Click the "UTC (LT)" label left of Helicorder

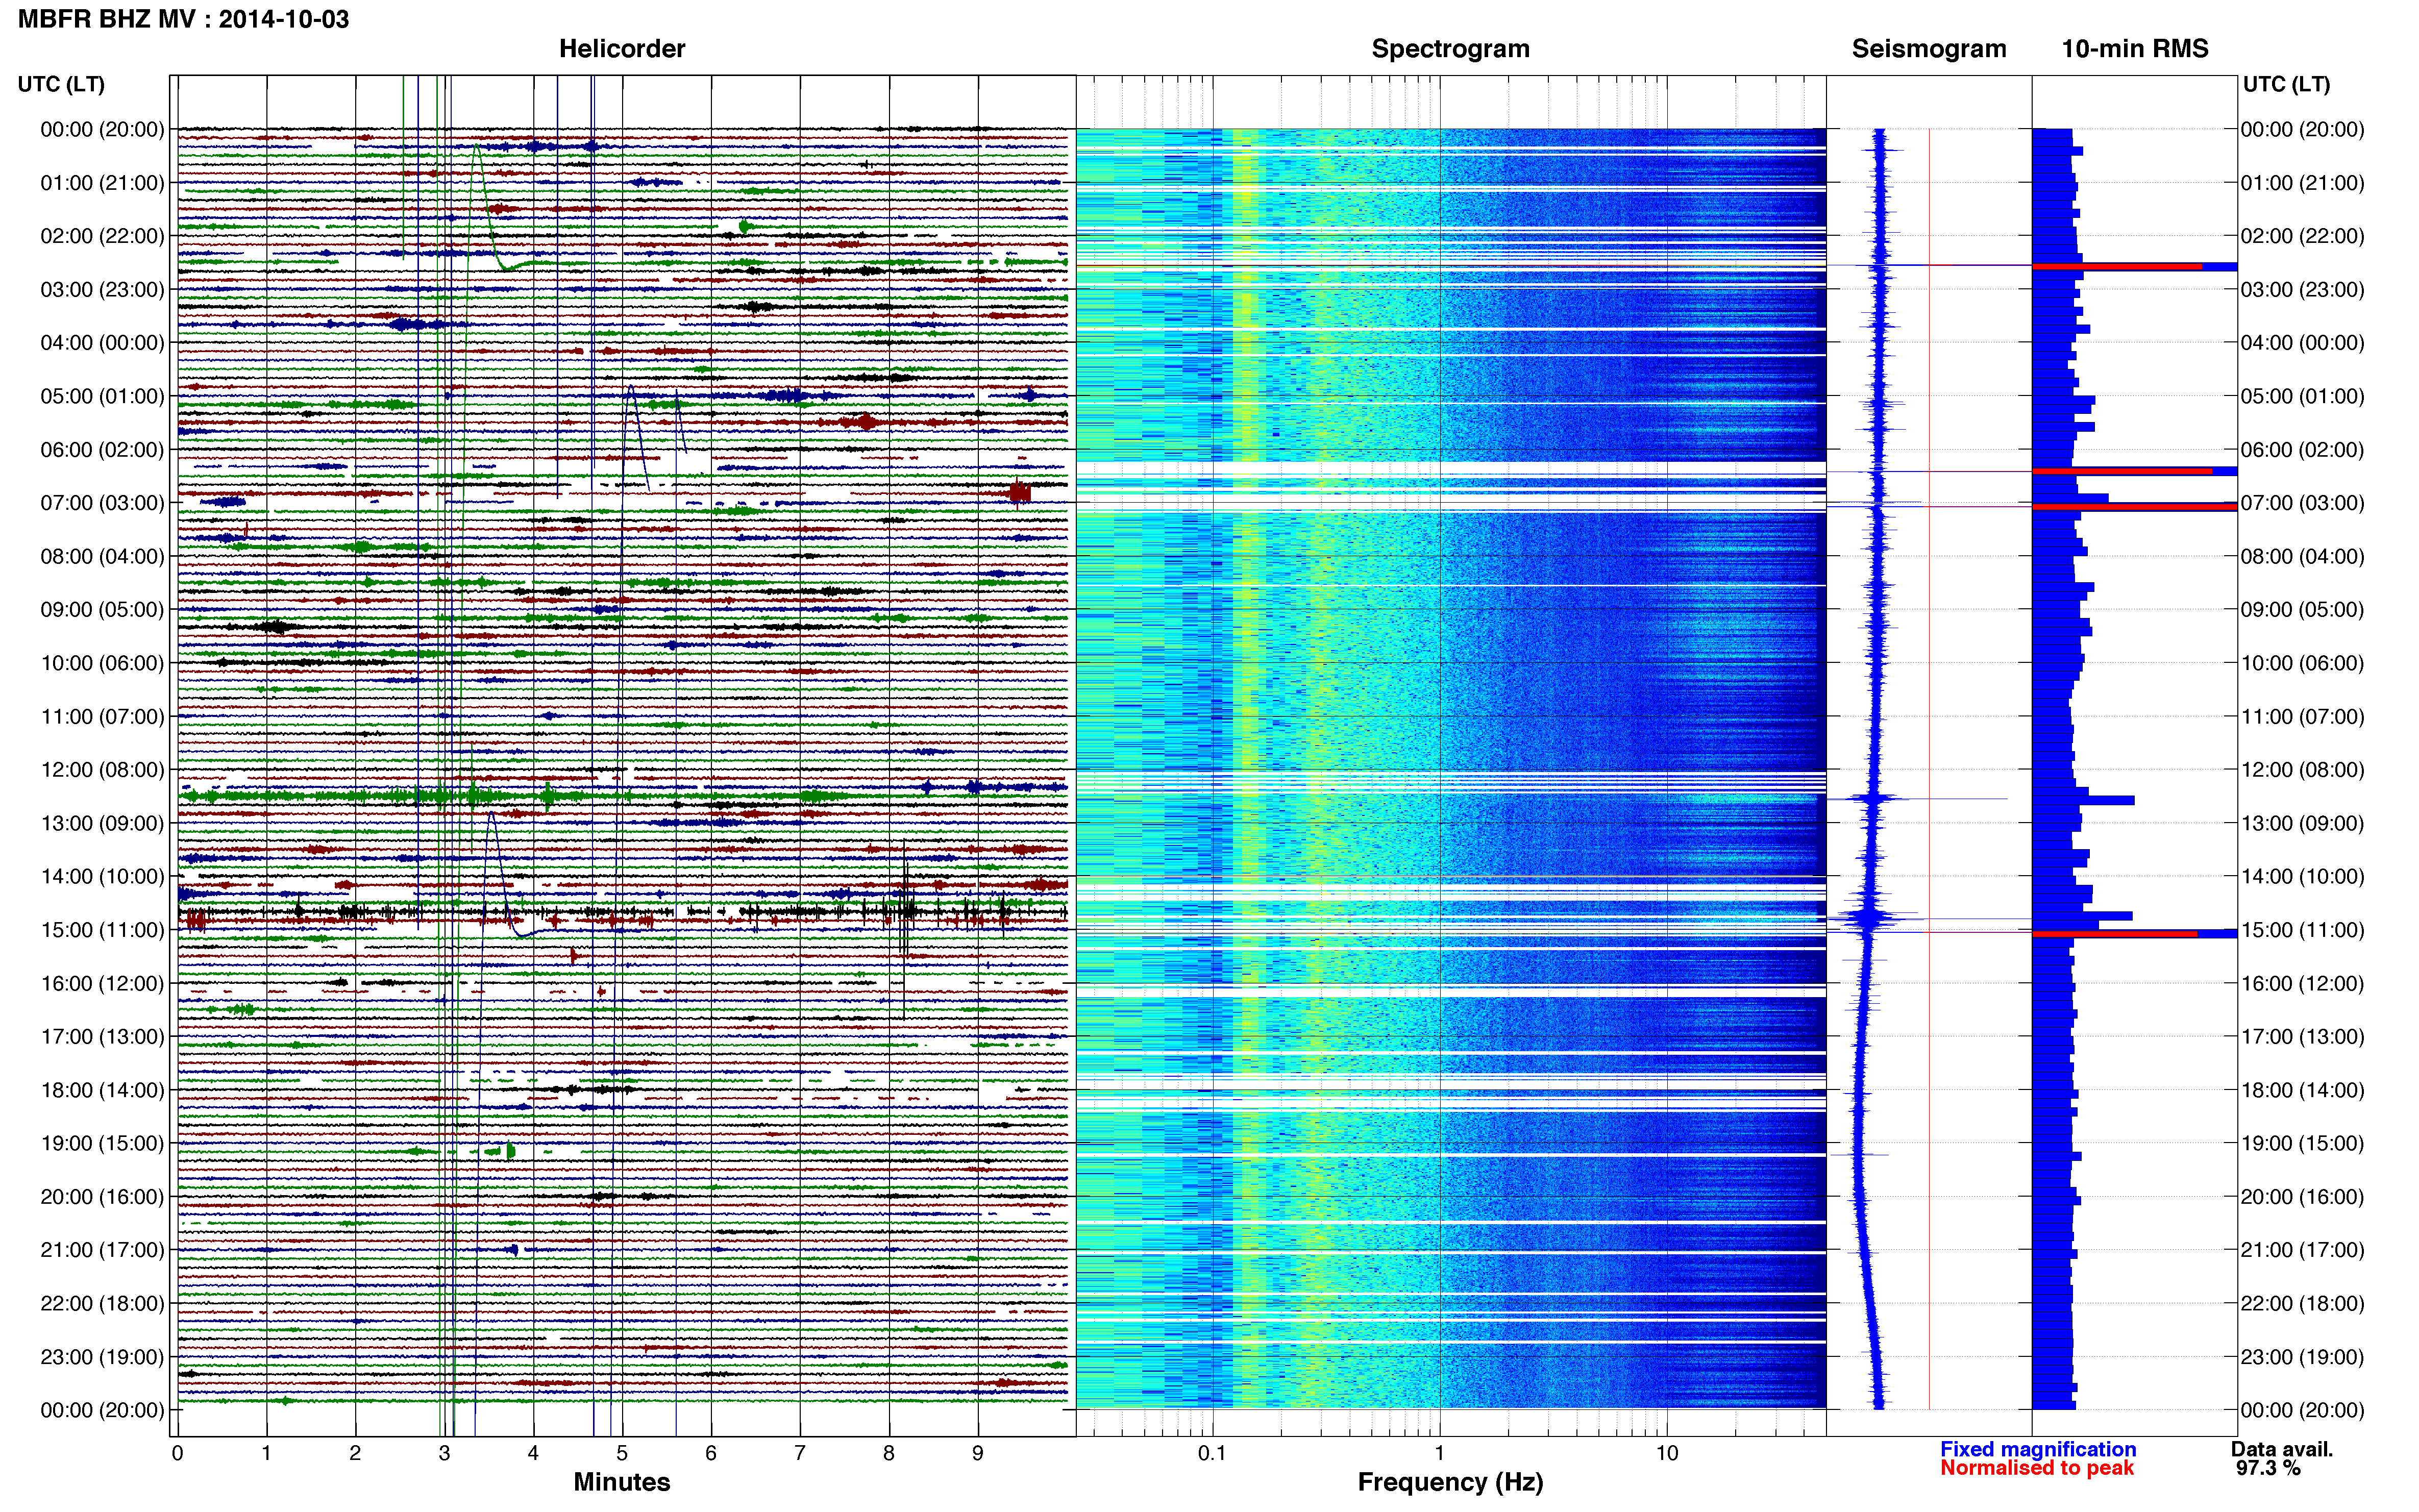click(x=61, y=84)
